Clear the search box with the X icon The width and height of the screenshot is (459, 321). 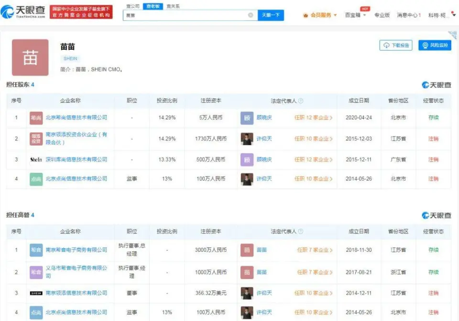251,15
